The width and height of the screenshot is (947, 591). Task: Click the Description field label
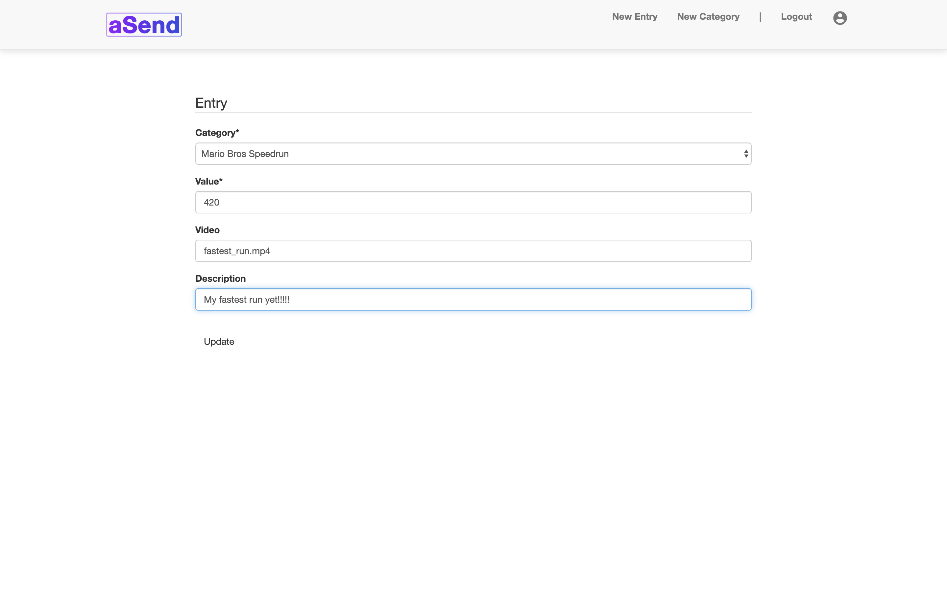220,279
